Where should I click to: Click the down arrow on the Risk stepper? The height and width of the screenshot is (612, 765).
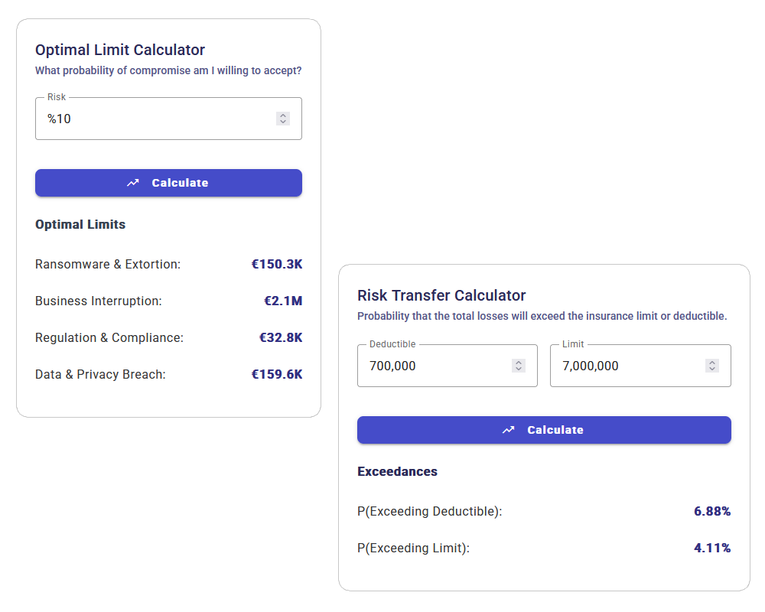tap(282, 122)
